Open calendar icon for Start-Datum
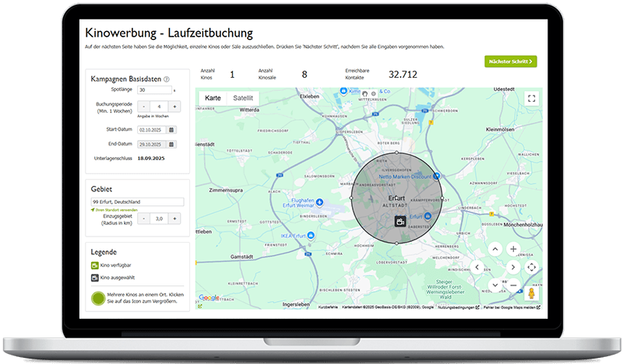The image size is (623, 364). (x=171, y=130)
